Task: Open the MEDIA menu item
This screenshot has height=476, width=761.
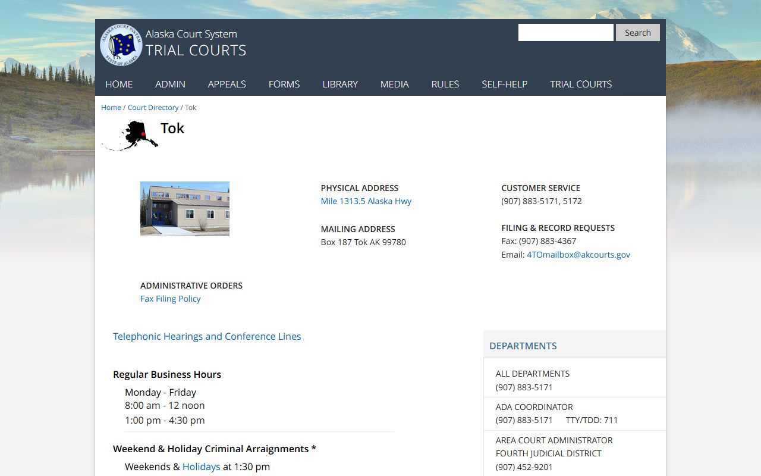Action: pyautogui.click(x=395, y=84)
